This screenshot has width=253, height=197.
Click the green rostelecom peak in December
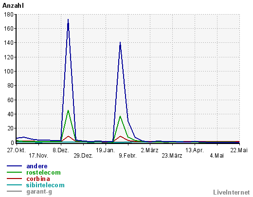[x=68, y=110]
